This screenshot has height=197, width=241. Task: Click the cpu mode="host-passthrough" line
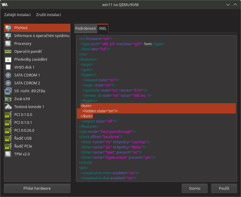(x=107, y=132)
